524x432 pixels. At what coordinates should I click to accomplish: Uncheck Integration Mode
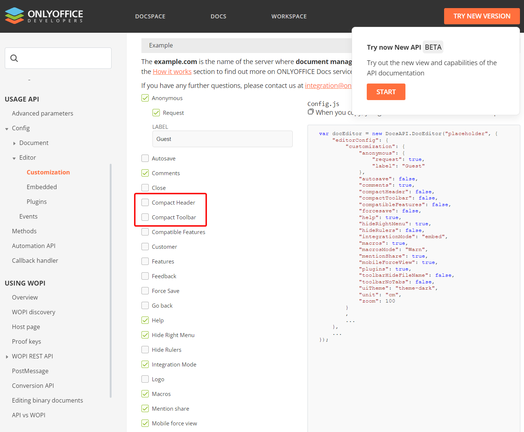(x=145, y=364)
